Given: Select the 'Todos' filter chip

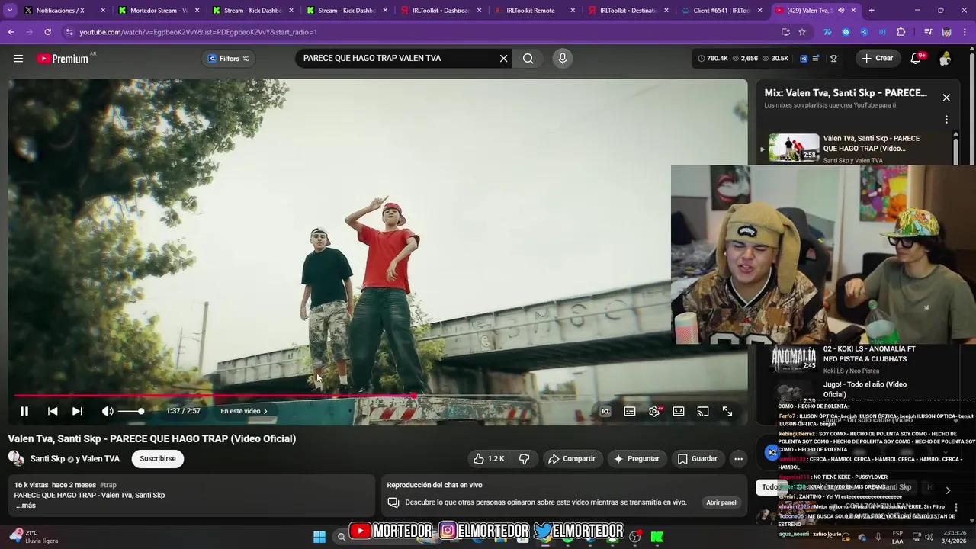Looking at the screenshot, I should coord(772,487).
